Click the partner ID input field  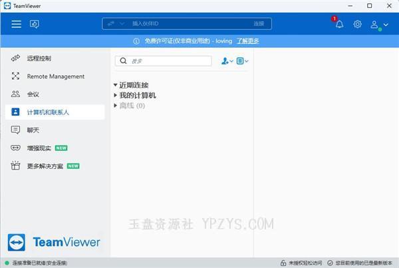click(x=188, y=24)
